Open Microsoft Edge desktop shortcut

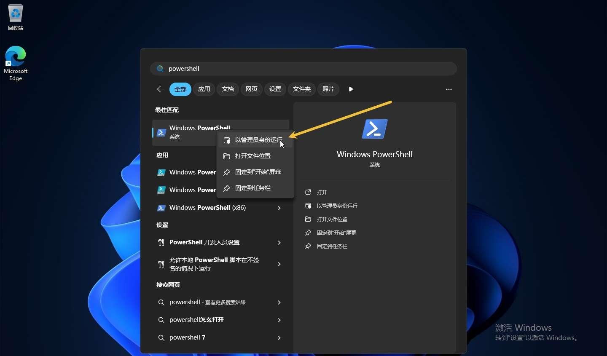pos(16,63)
